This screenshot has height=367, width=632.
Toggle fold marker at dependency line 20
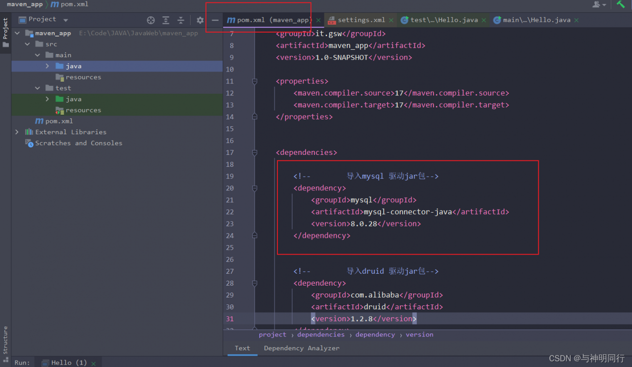[255, 188]
